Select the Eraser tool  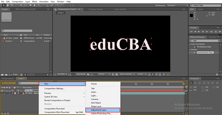52,5
